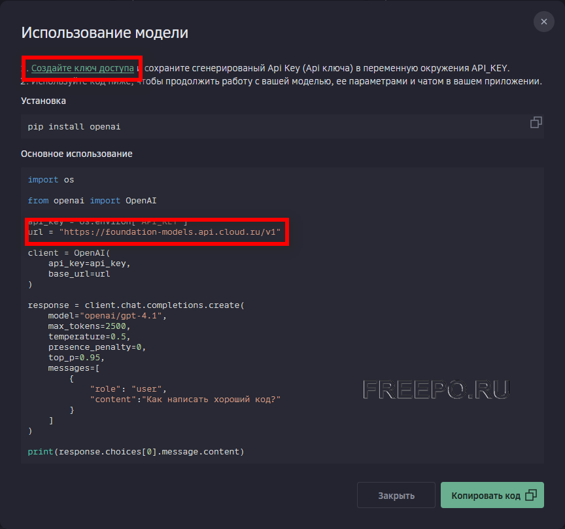Click the 'Копировать код' button

pyautogui.click(x=492, y=496)
